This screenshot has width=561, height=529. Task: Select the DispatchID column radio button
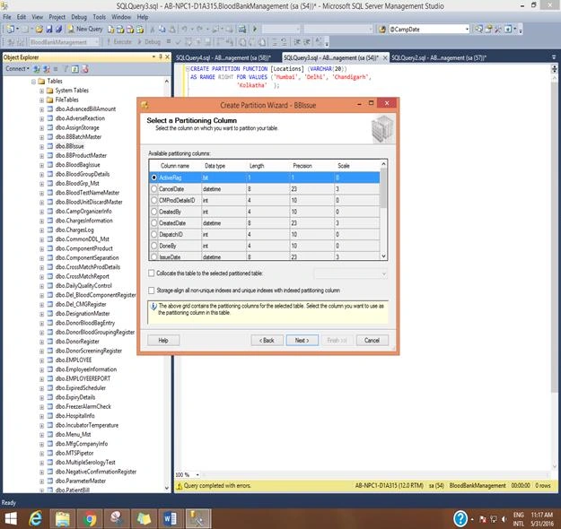coord(153,235)
